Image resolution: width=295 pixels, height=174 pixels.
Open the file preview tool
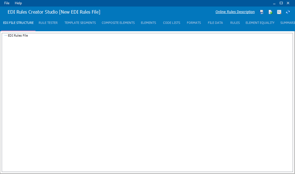279,12
